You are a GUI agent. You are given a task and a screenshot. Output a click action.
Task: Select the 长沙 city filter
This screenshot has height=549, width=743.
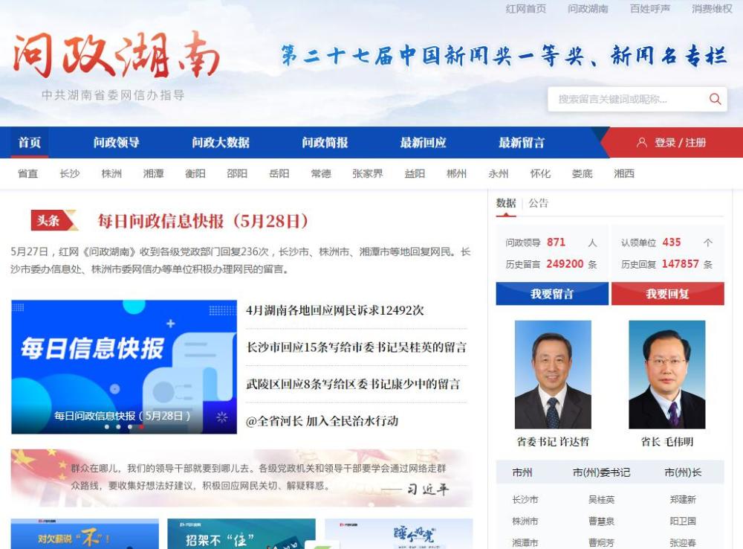point(70,174)
